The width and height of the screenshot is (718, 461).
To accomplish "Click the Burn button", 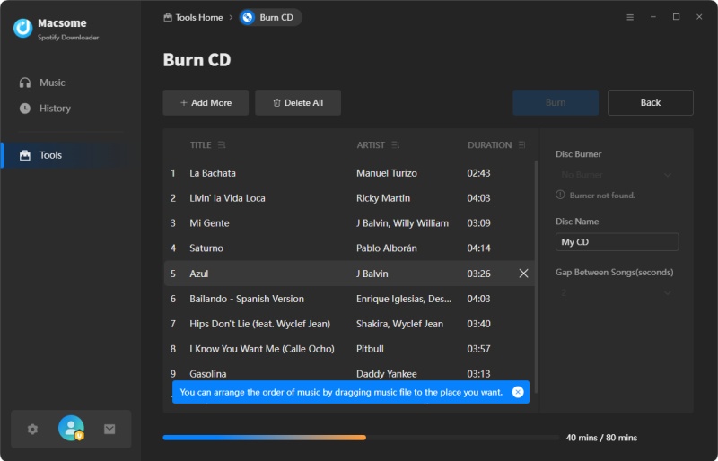I will click(x=556, y=102).
